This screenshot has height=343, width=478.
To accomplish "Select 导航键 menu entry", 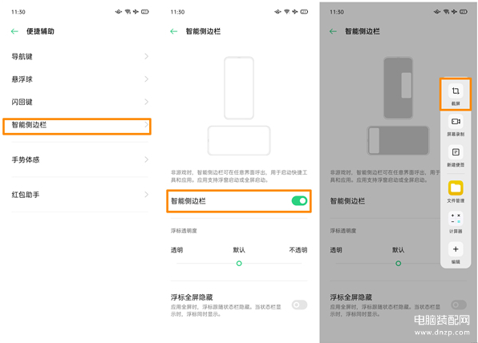I will (80, 56).
